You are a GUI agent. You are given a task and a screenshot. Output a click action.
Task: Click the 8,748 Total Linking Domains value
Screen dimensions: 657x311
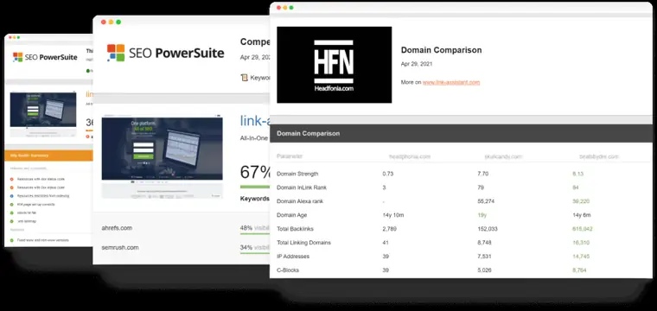[484, 243]
